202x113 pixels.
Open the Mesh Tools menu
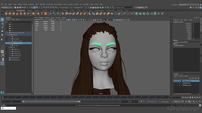[50, 4]
